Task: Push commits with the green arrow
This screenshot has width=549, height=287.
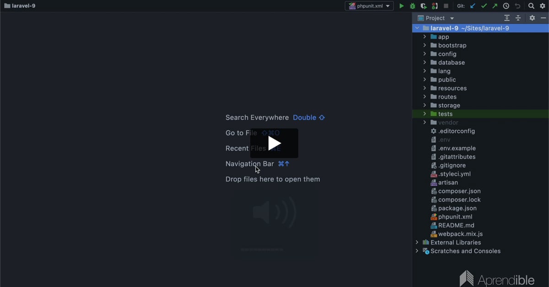Action: pyautogui.click(x=495, y=6)
